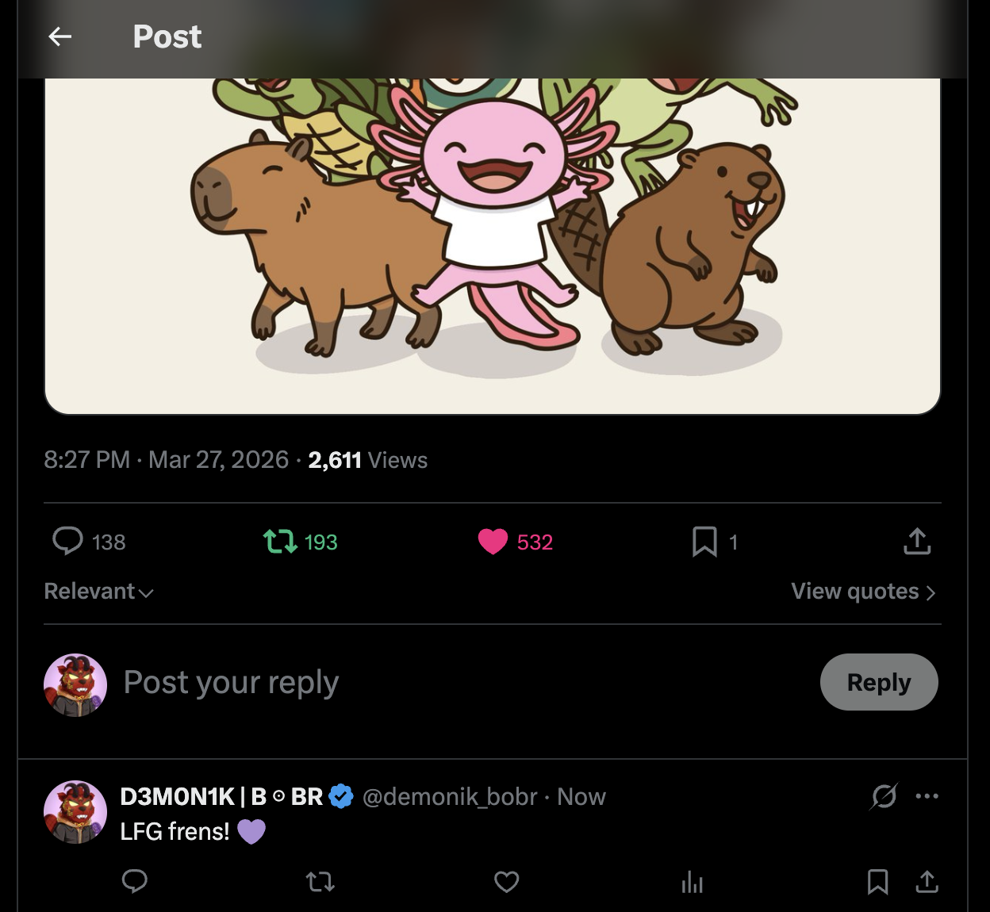Open View quotes link
Viewport: 990px width, 912px height.
pyautogui.click(x=863, y=592)
